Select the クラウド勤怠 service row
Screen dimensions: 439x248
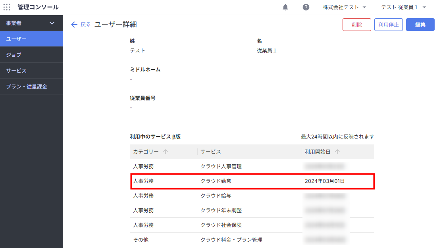(x=252, y=181)
